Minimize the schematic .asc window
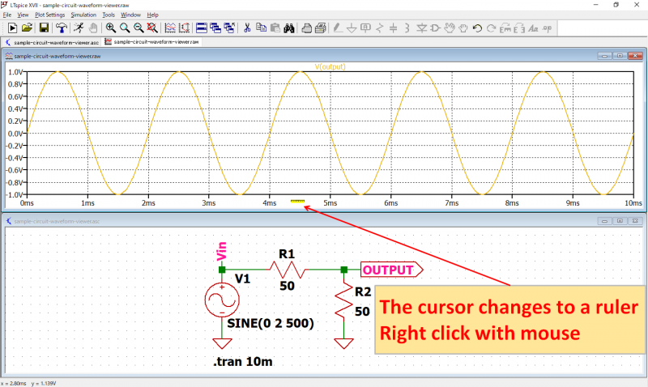This screenshot has height=387, width=648. pos(604,221)
